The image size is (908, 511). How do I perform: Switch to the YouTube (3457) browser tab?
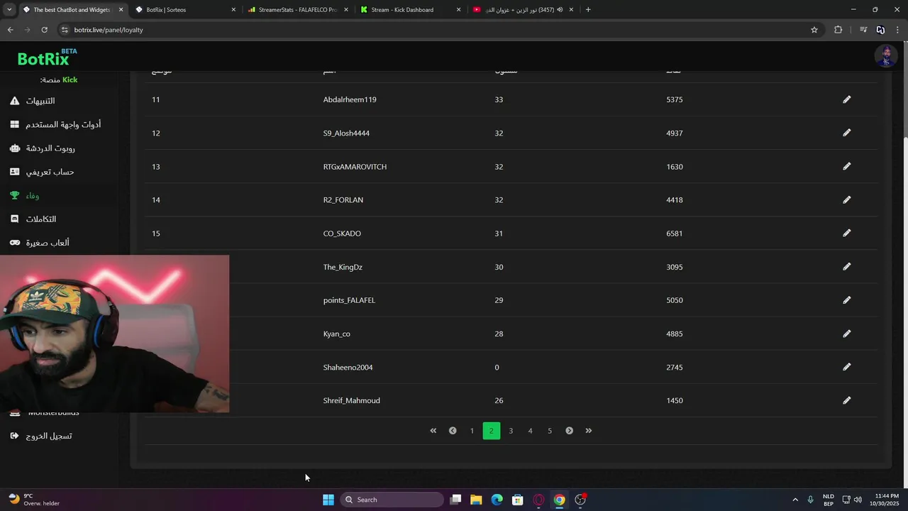[x=523, y=10]
